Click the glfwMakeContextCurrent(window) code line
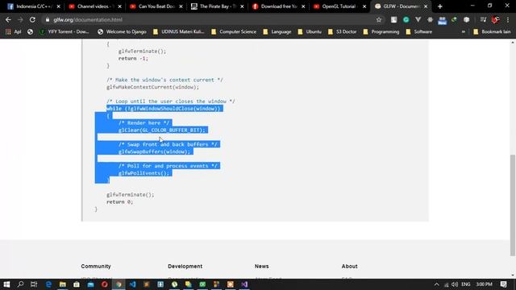The image size is (516, 290). (x=152, y=87)
